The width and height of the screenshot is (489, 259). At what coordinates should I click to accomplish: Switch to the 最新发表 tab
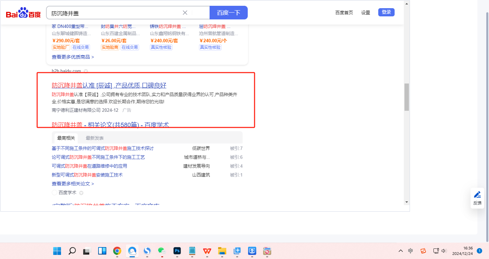point(95,138)
